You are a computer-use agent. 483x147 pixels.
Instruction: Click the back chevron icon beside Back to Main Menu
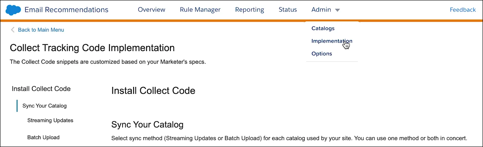coord(13,30)
